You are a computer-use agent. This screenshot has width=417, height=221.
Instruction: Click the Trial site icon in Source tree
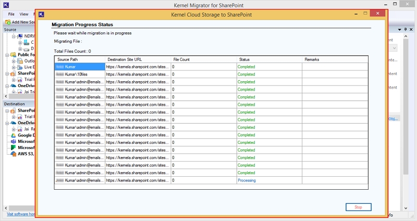tap(20, 80)
